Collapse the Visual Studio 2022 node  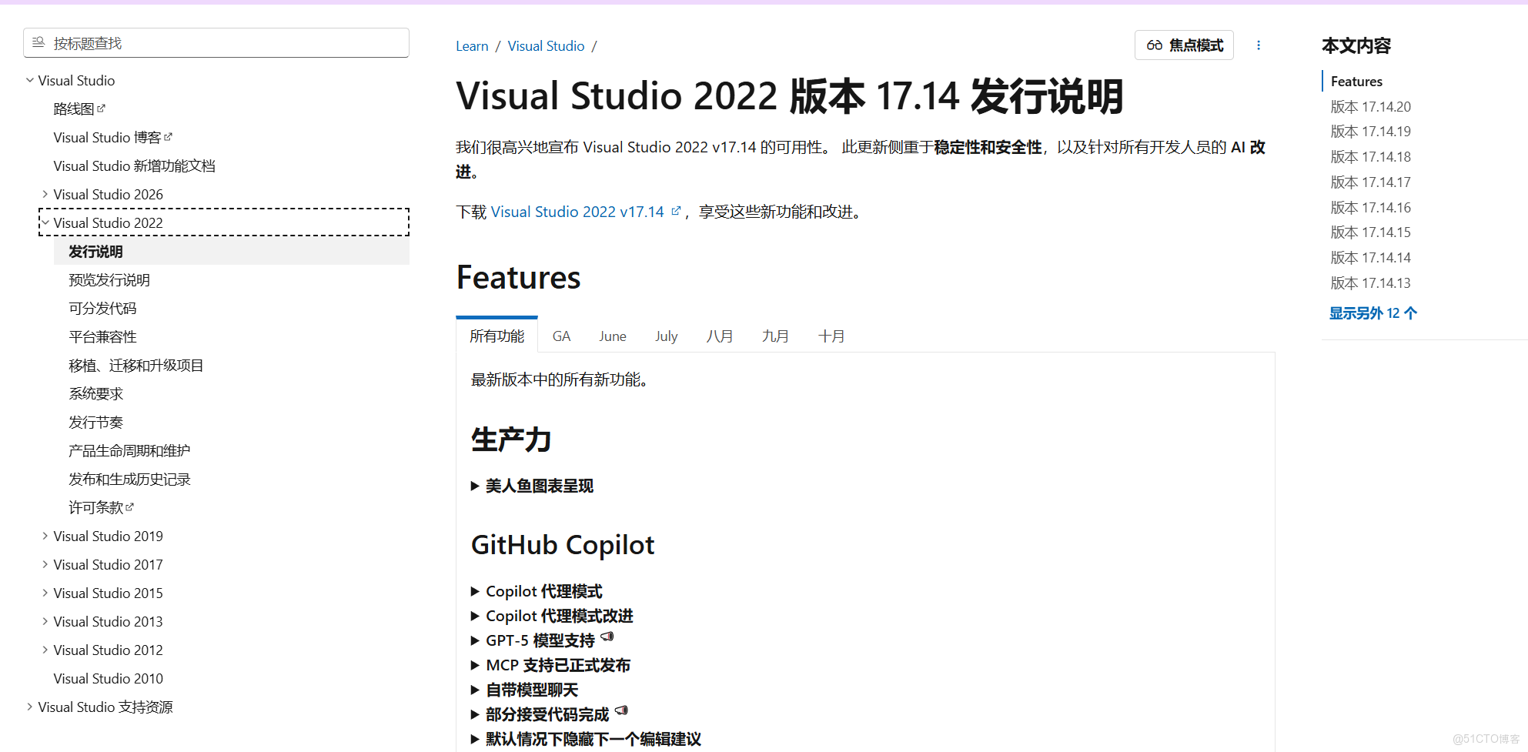pos(45,222)
